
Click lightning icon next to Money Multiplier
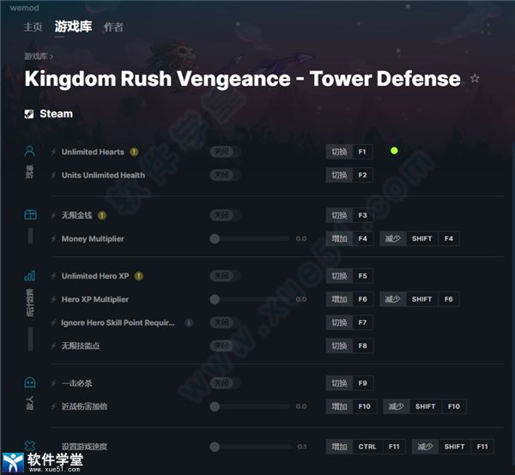point(53,239)
